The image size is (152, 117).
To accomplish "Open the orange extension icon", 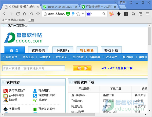I will coord(111,14).
